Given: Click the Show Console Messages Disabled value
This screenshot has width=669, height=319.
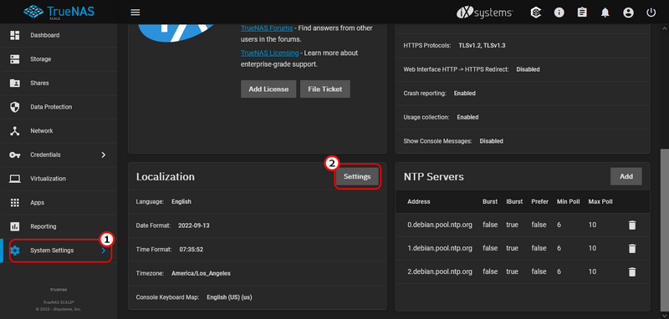Looking at the screenshot, I should click(x=491, y=141).
